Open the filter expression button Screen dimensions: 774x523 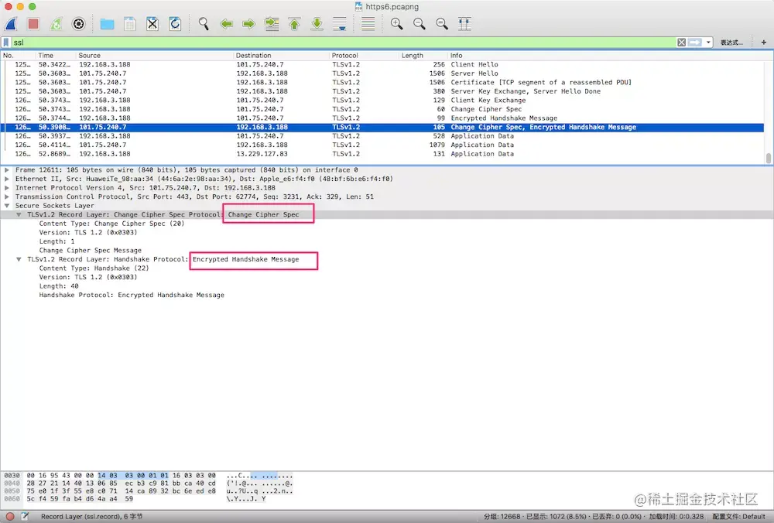tap(731, 43)
